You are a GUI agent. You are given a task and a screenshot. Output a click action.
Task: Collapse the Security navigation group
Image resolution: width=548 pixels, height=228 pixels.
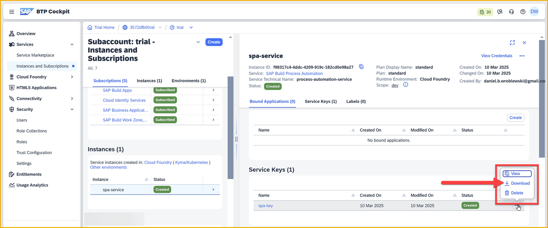tap(72, 109)
